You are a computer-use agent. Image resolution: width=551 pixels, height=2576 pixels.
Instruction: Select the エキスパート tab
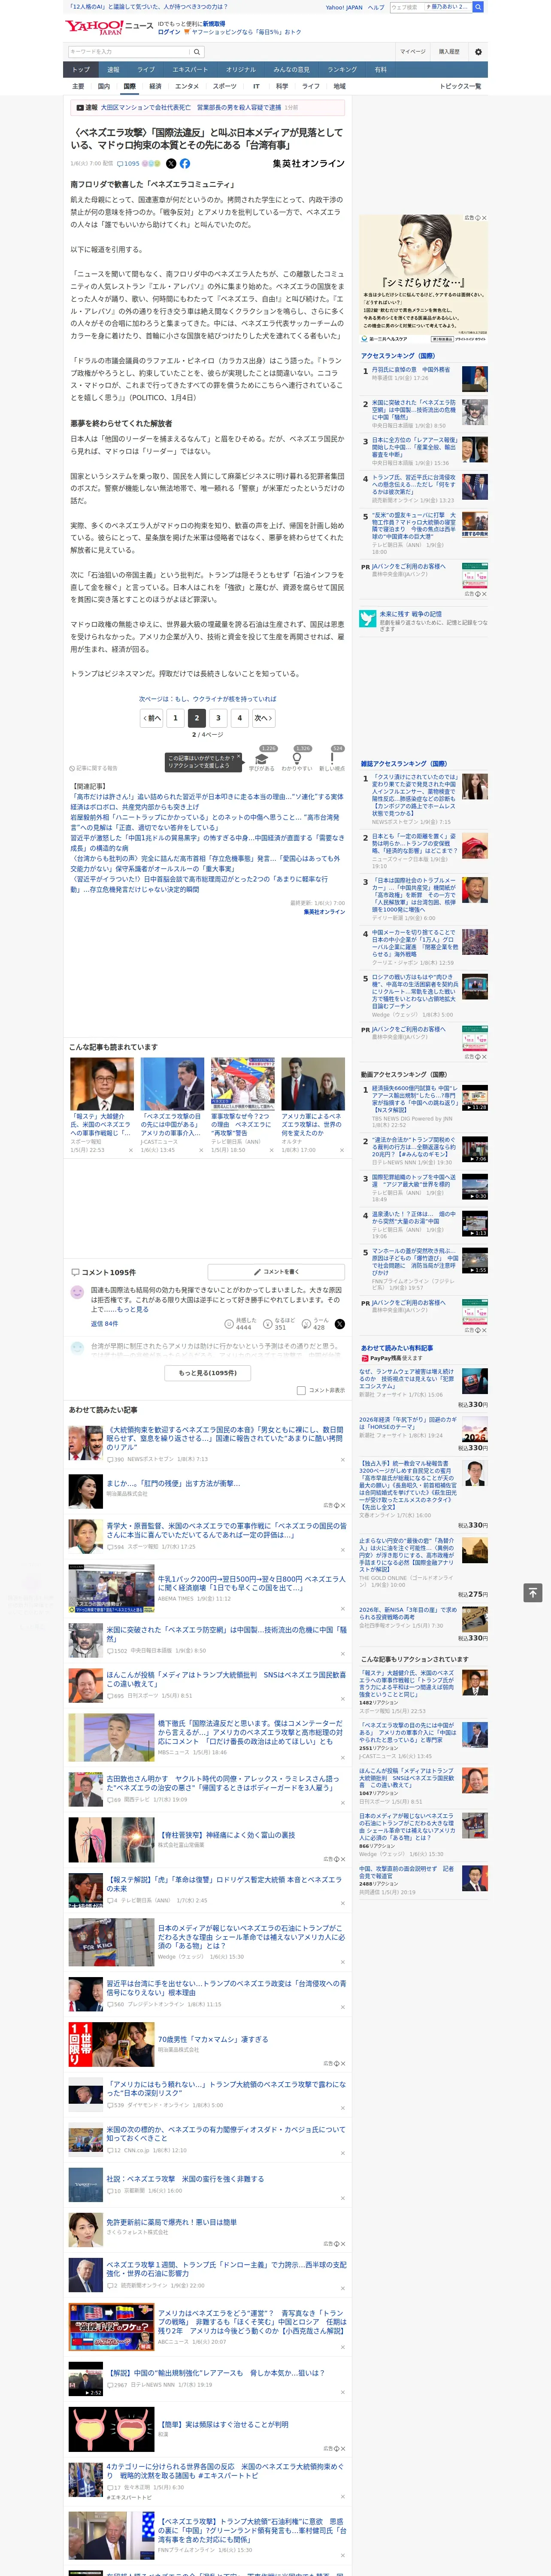190,70
